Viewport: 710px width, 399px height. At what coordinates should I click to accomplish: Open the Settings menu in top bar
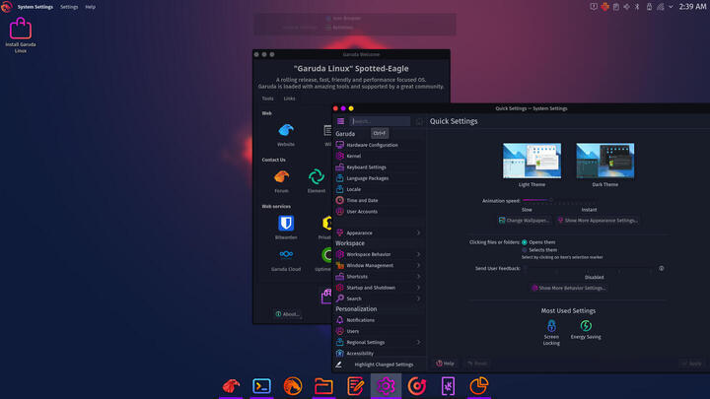69,7
